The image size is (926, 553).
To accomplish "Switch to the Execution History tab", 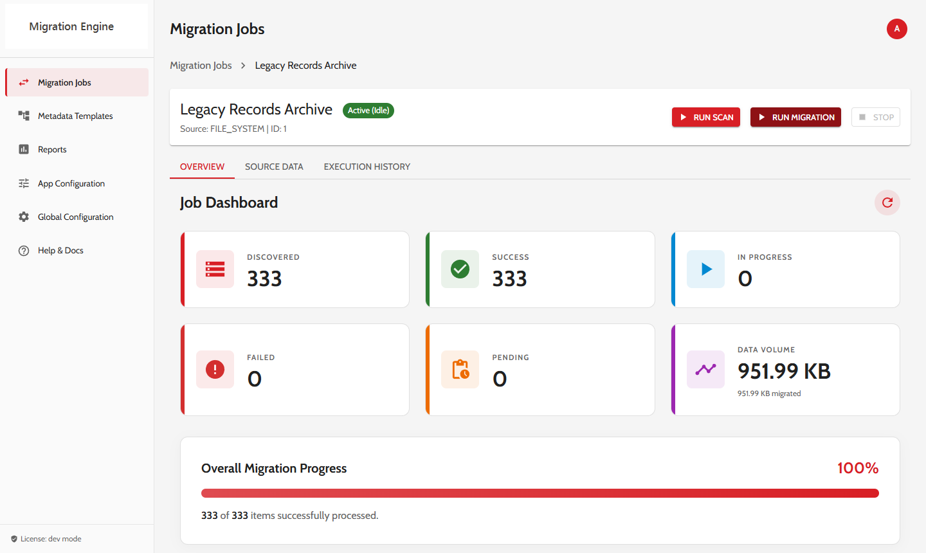I will 367,167.
